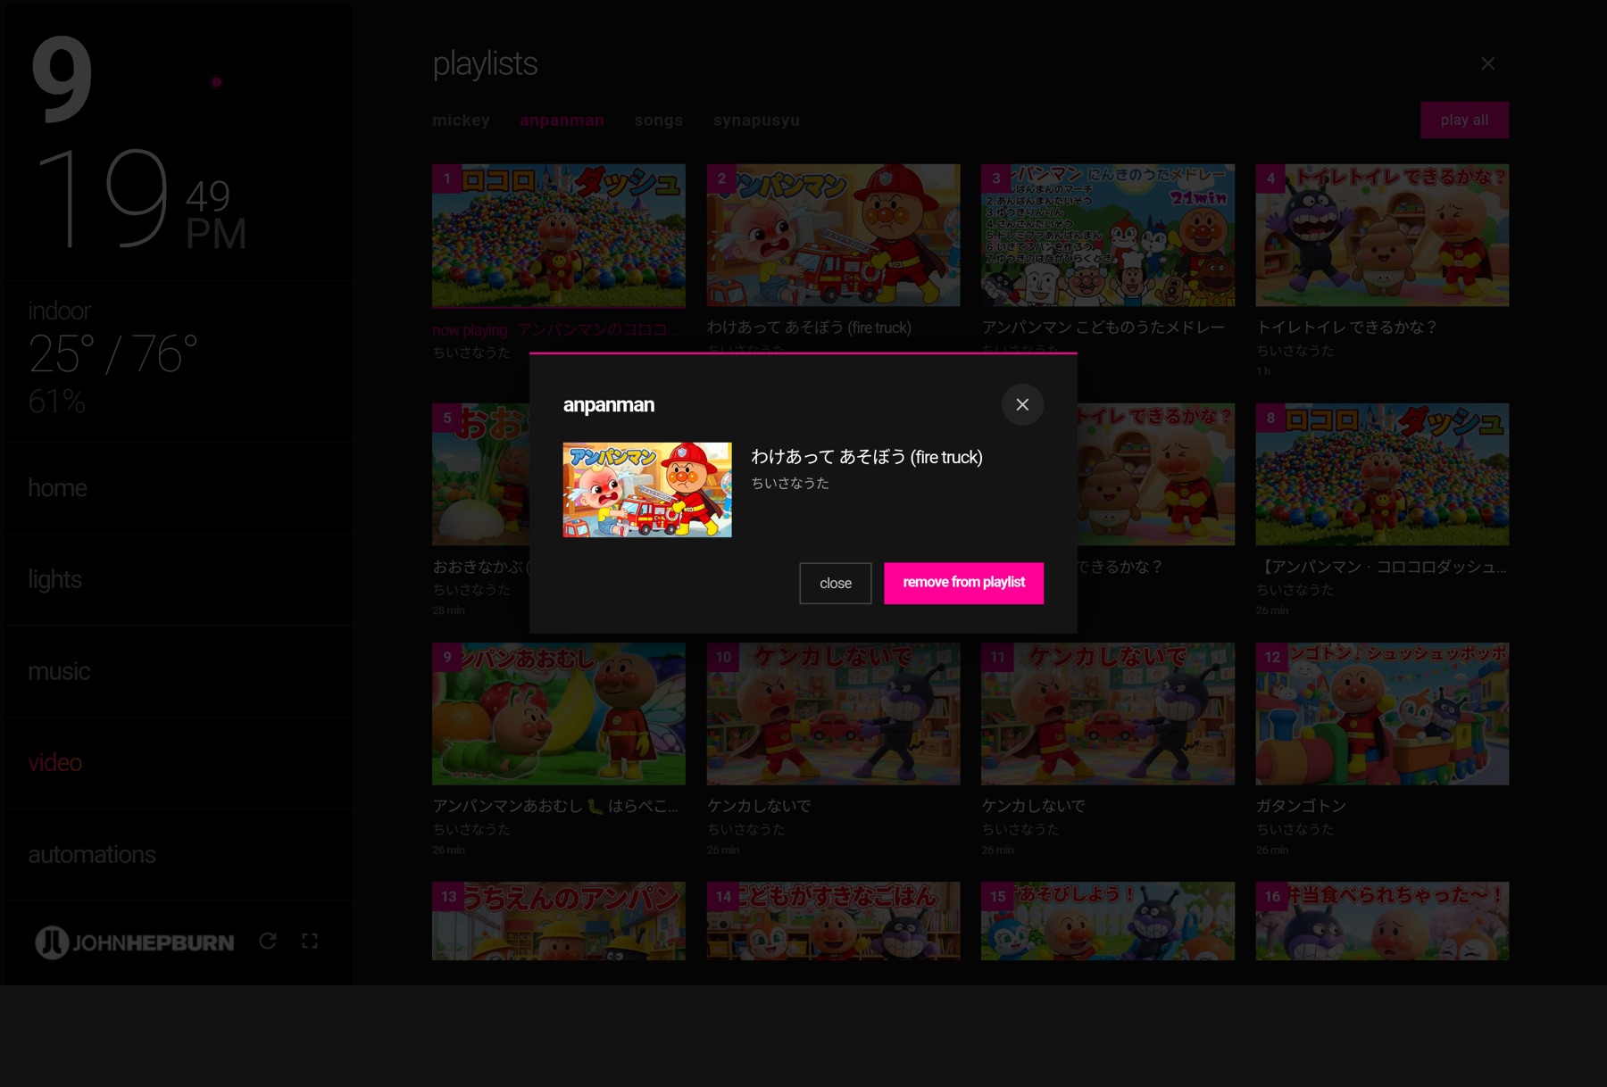Select video thumbnail number 16
The image size is (1607, 1087).
[x=1382, y=921]
